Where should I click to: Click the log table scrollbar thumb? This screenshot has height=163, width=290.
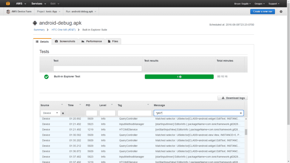coord(246,132)
